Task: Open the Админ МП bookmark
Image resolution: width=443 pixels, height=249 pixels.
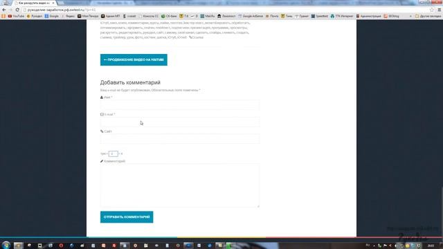Action: (x=111, y=16)
